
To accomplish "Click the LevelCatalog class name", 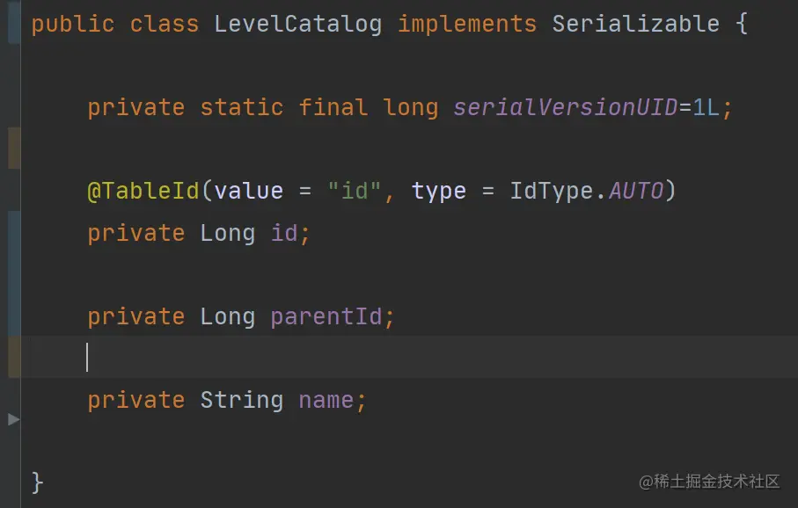I will tap(297, 25).
